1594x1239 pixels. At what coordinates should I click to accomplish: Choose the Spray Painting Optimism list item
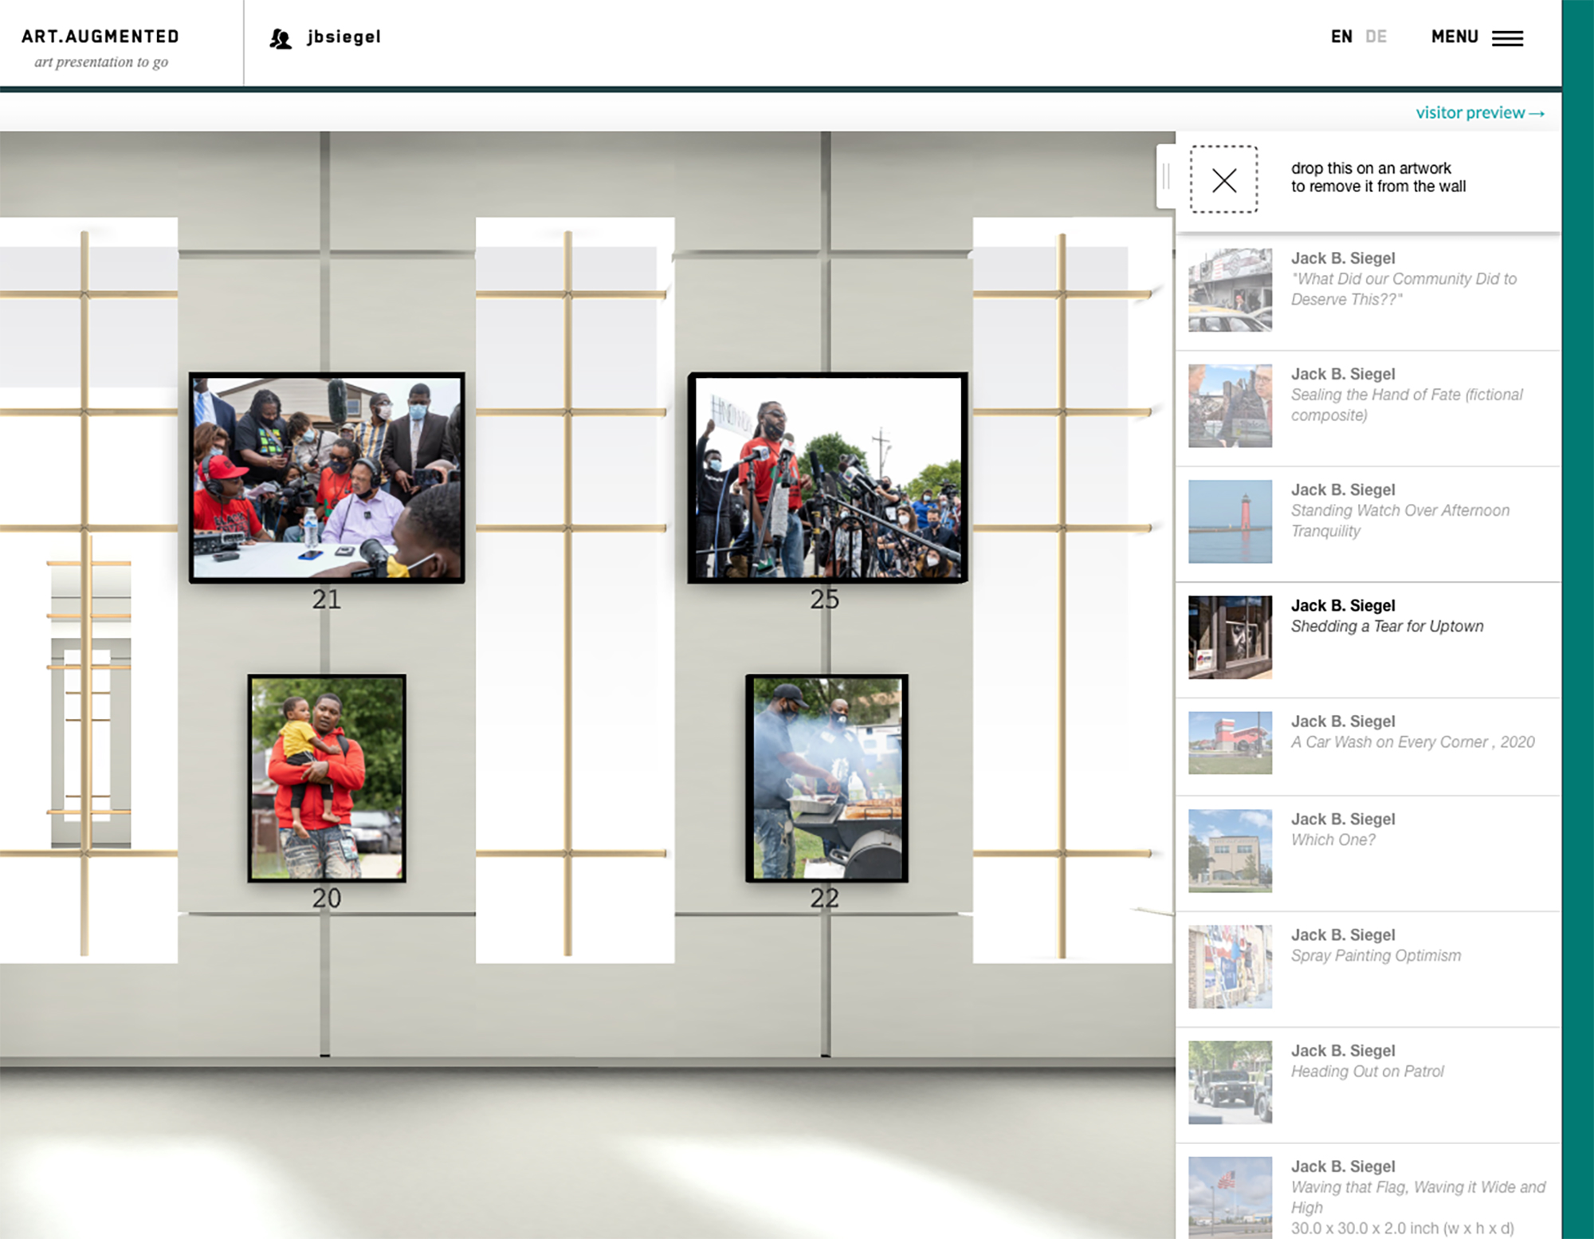(x=1376, y=955)
